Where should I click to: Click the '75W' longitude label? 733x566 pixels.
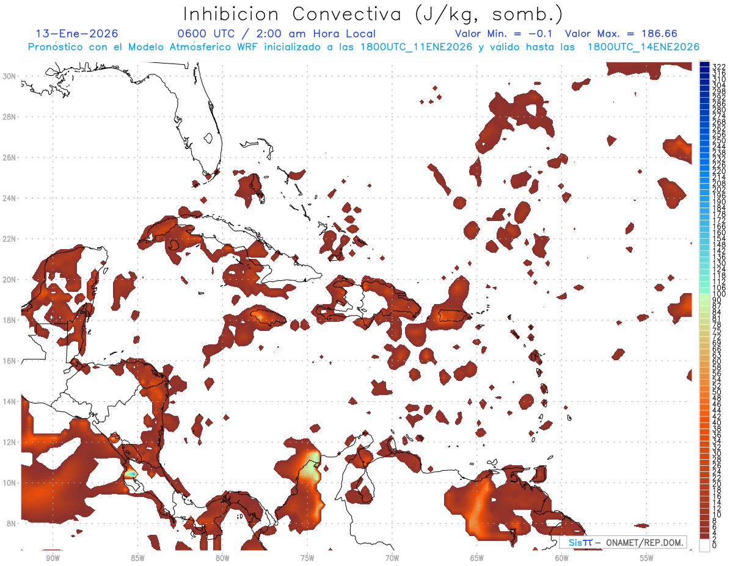[x=307, y=558]
